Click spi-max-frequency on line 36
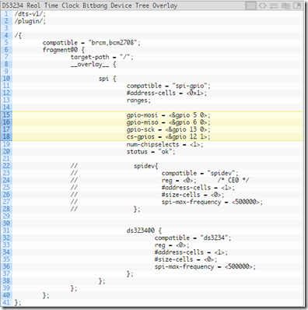 [x=205, y=266]
